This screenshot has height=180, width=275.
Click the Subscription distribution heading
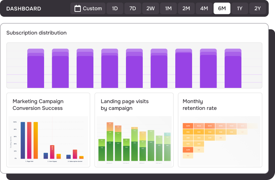click(36, 33)
